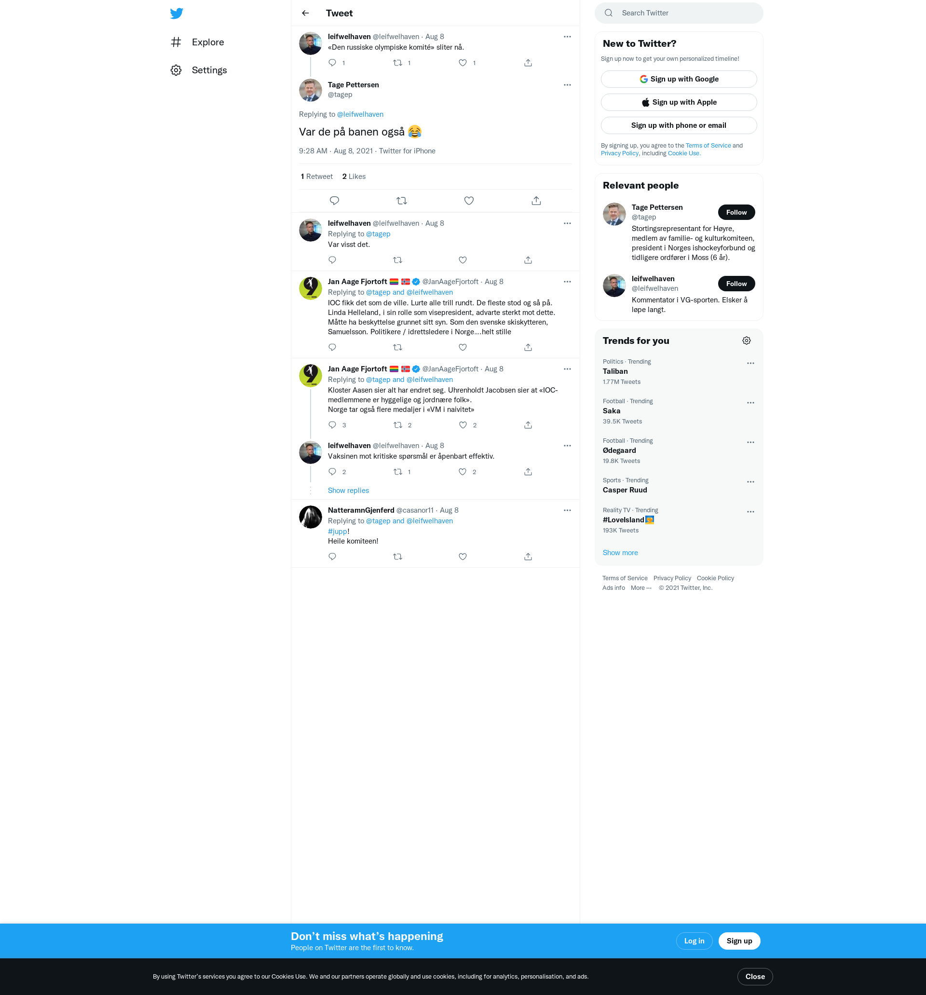Follow Tage Pettersen

point(736,212)
